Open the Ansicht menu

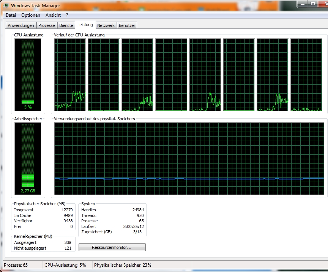(53, 15)
